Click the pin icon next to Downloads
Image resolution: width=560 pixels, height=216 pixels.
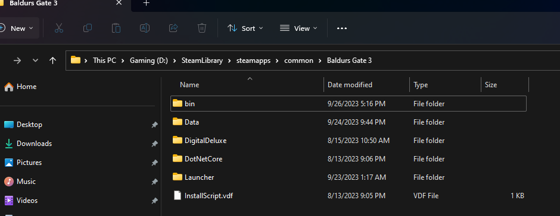[x=154, y=144]
